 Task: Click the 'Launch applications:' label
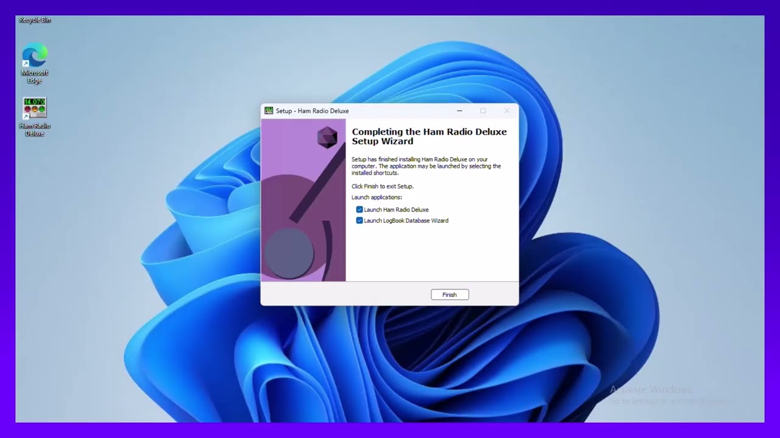point(377,197)
